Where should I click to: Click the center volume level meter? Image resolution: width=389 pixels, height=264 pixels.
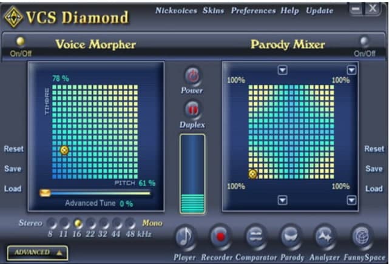[192, 174]
